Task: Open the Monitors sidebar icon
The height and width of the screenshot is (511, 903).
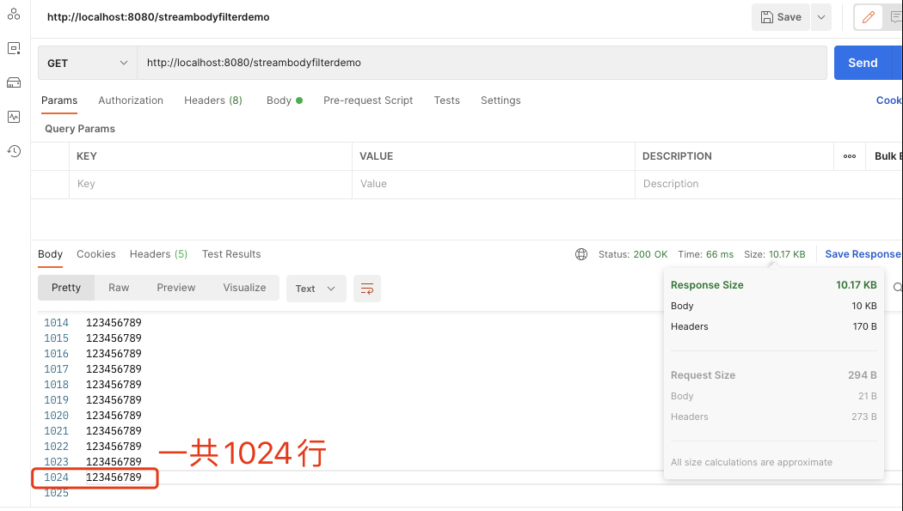Action: pos(14,117)
